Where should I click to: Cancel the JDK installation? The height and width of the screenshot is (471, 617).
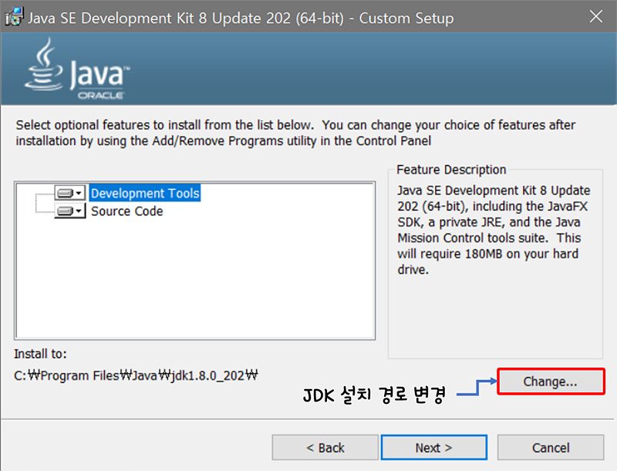(551, 448)
